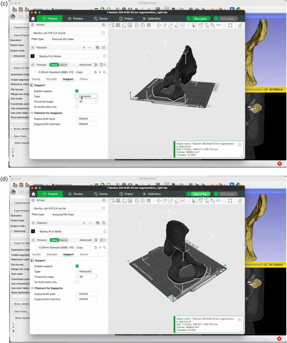The image size is (287, 343).
Task: Open Text shape tool in panel (c)
Action: point(206,25)
